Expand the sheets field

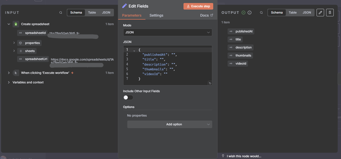(x=14, y=51)
